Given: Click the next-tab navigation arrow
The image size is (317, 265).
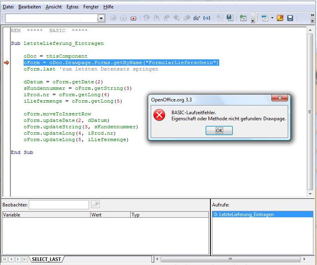Looking at the screenshot, I should (18, 259).
